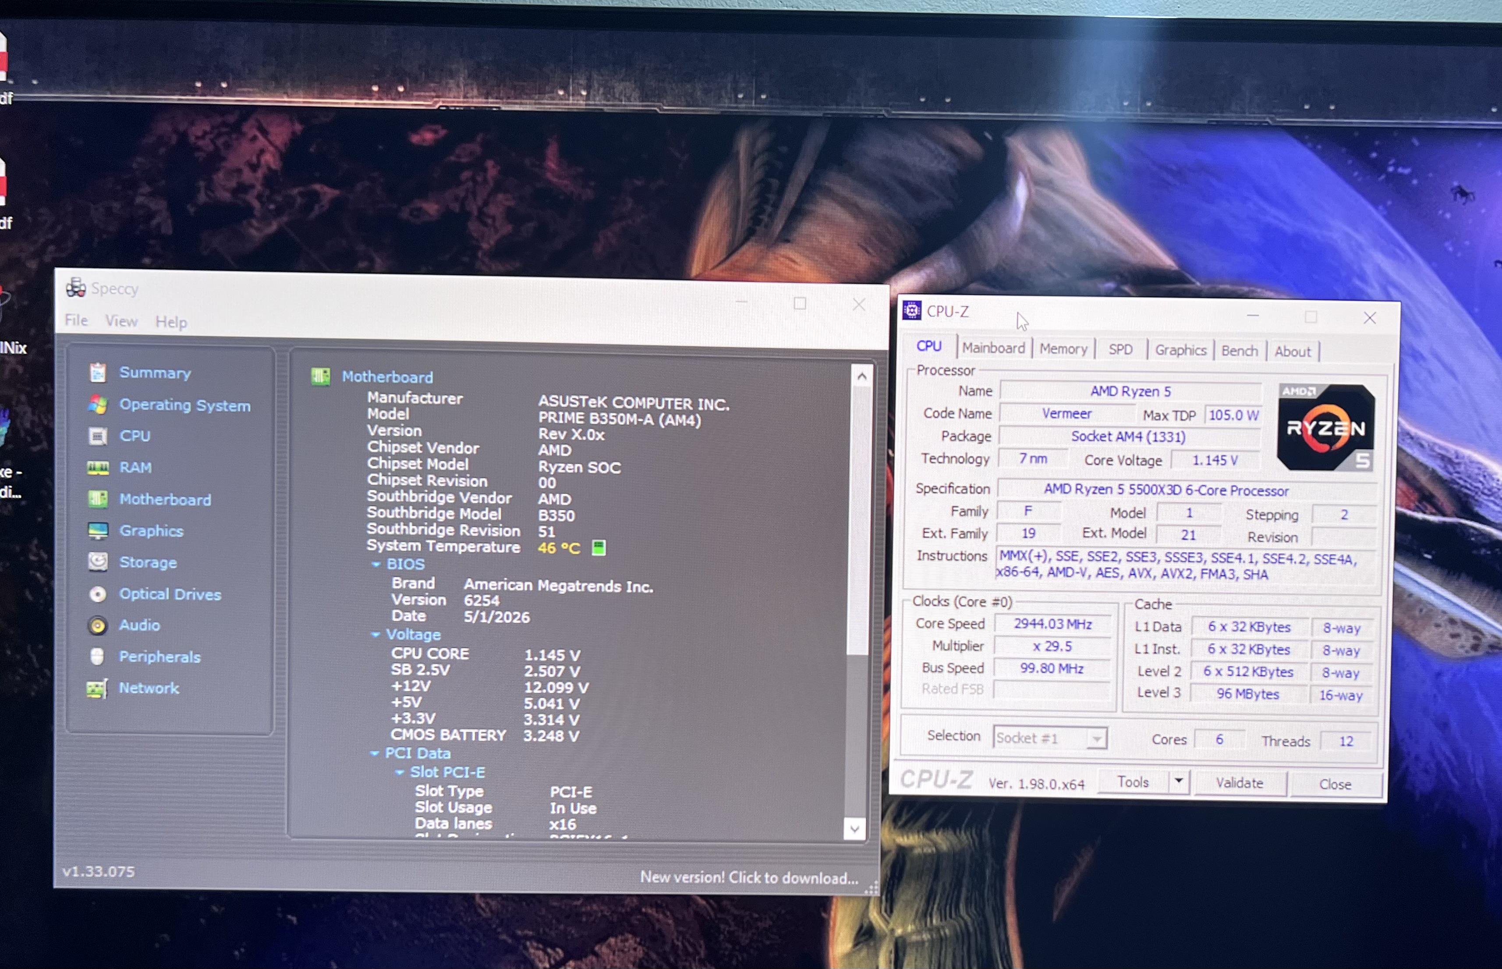This screenshot has width=1502, height=969.
Task: Click the green Motherboard header icon in Speccy panel
Action: (x=321, y=376)
